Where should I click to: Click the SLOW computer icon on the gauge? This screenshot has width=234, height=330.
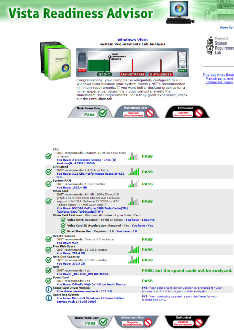coord(82,62)
